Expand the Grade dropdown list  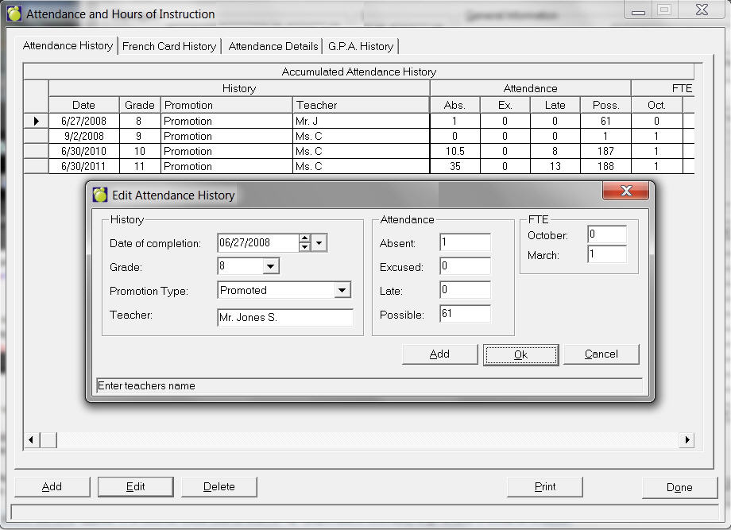(x=271, y=267)
